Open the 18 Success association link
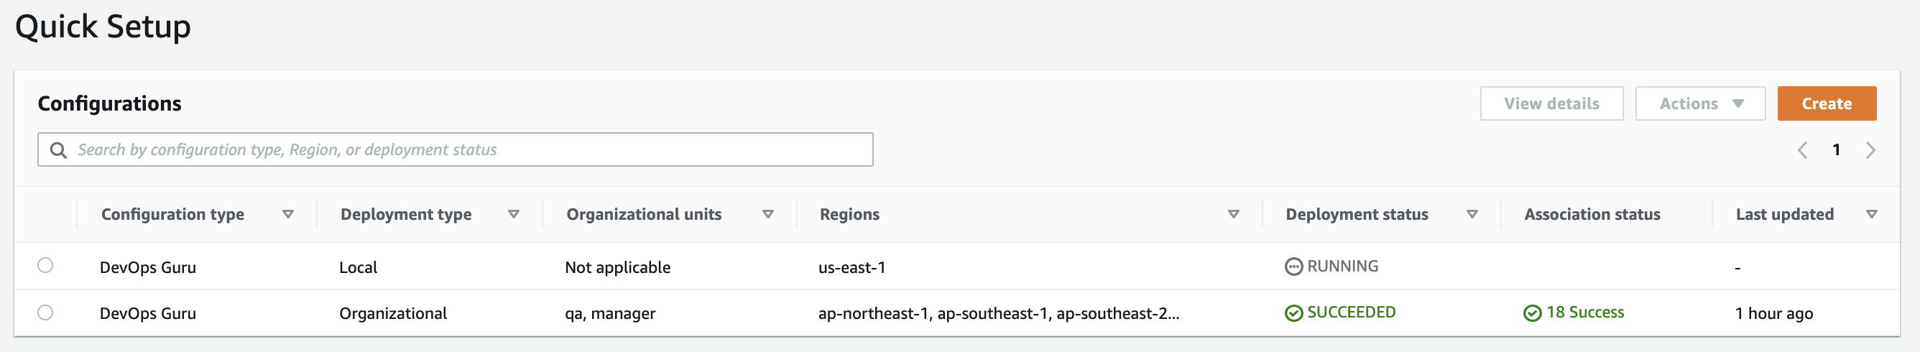 [1584, 312]
